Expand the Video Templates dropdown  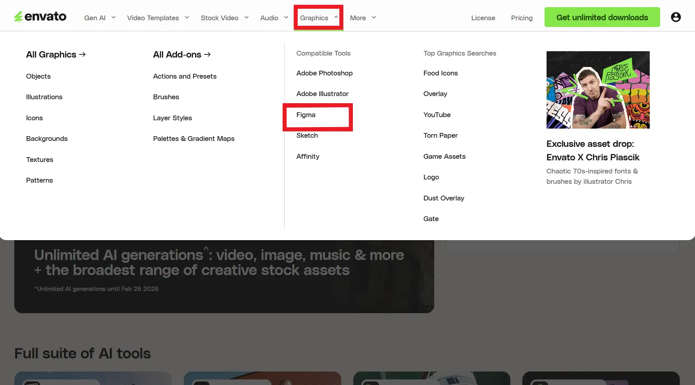[x=158, y=17]
